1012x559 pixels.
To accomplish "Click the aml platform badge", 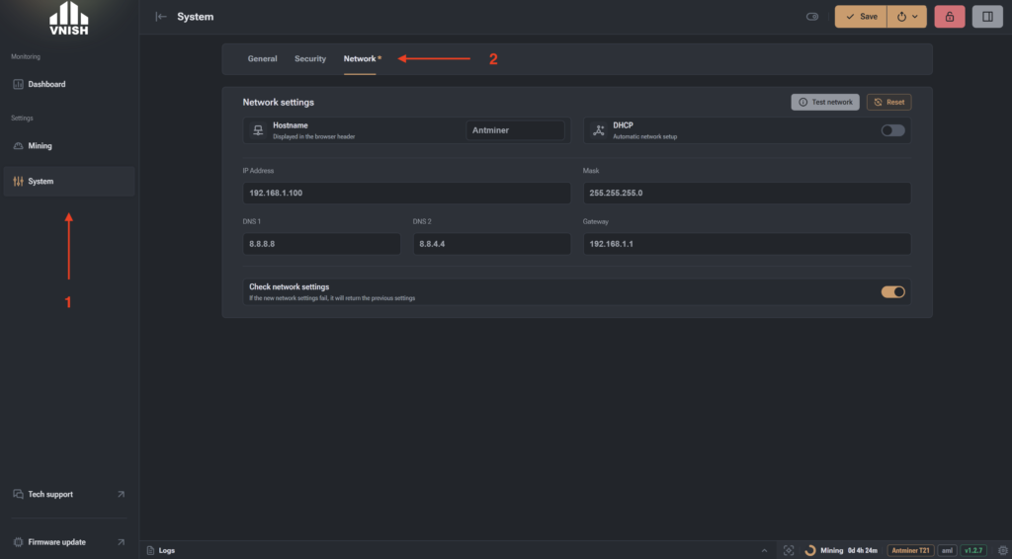I will [948, 551].
